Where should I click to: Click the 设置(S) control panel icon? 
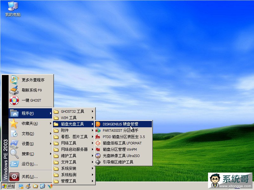(x=14, y=144)
